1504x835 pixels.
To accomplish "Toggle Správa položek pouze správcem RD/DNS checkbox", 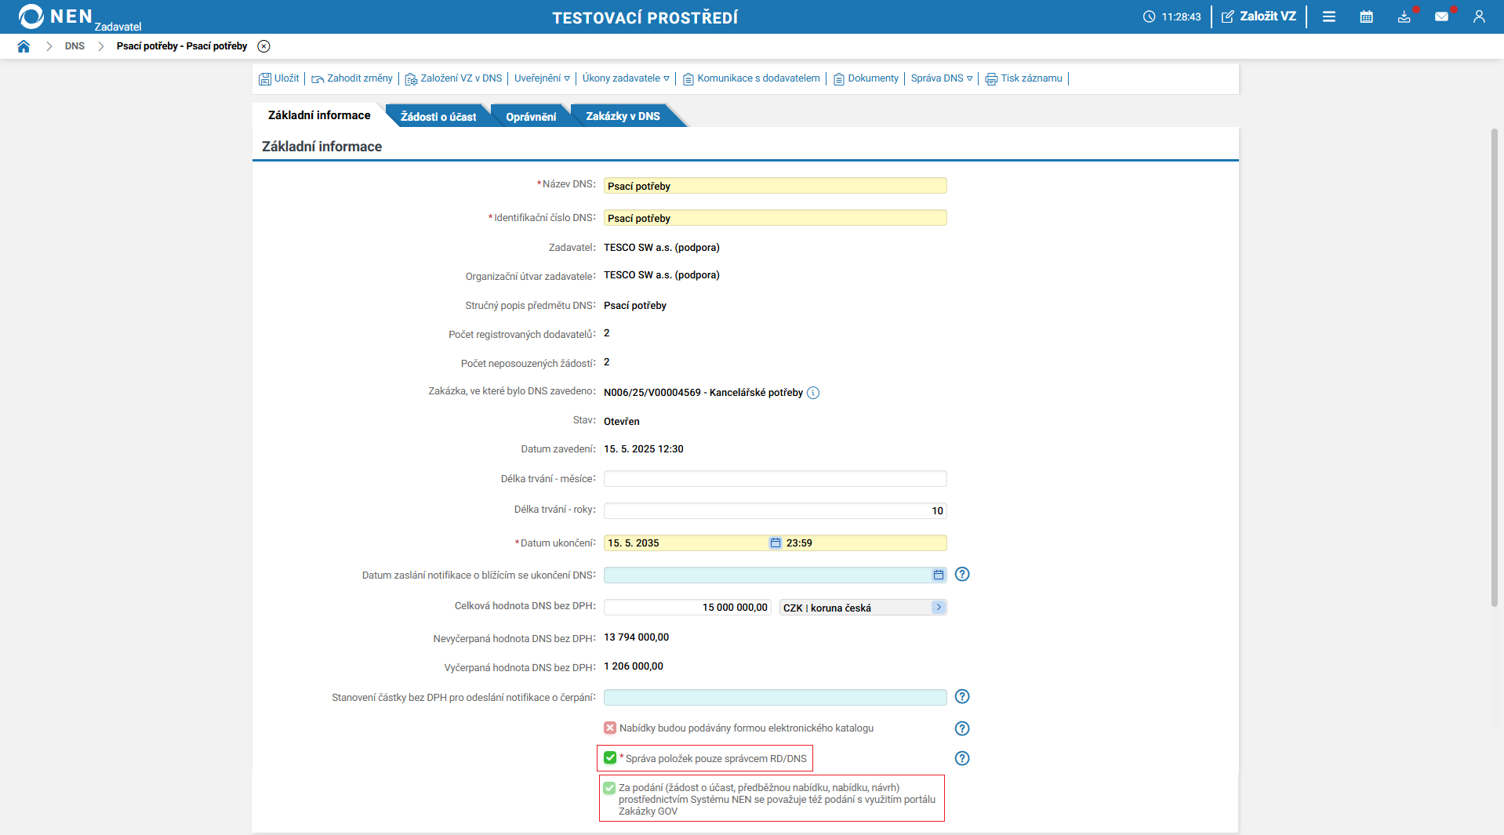I will tap(610, 758).
